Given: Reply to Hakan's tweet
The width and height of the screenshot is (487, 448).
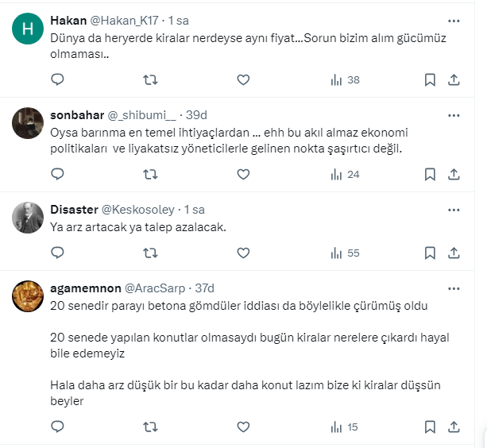Looking at the screenshot, I should (x=57, y=79).
